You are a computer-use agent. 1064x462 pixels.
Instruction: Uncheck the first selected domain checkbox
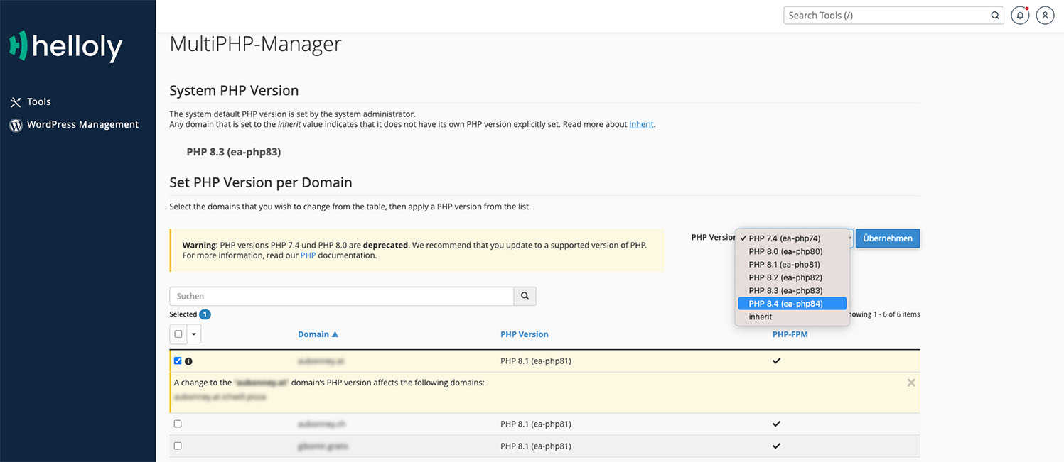pos(178,361)
